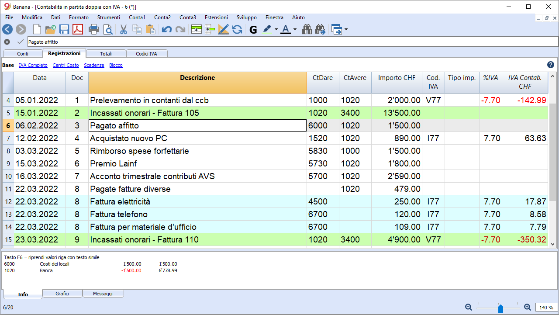Toggle bold with the G icon
559x315 pixels.
[x=253, y=30]
